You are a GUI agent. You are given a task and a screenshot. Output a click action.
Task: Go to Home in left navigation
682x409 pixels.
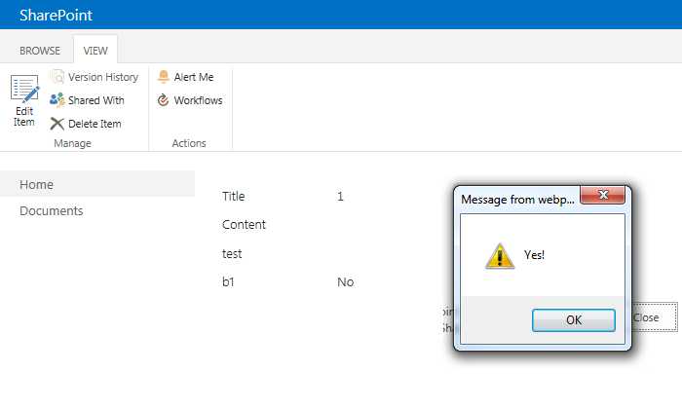point(37,185)
